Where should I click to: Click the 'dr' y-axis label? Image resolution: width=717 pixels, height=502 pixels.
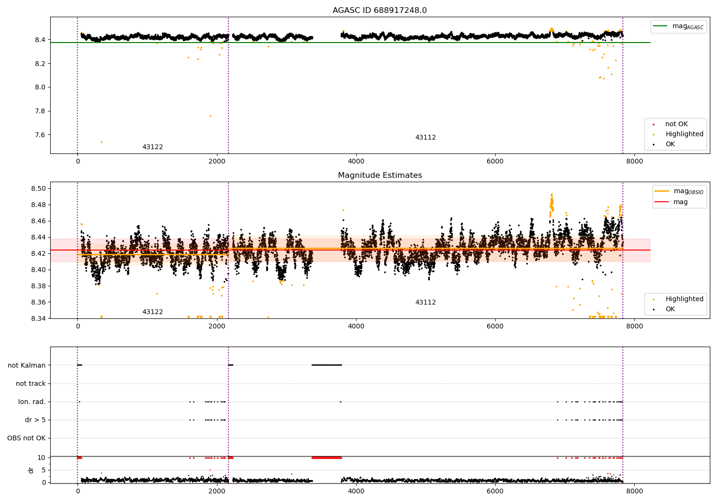point(31,470)
